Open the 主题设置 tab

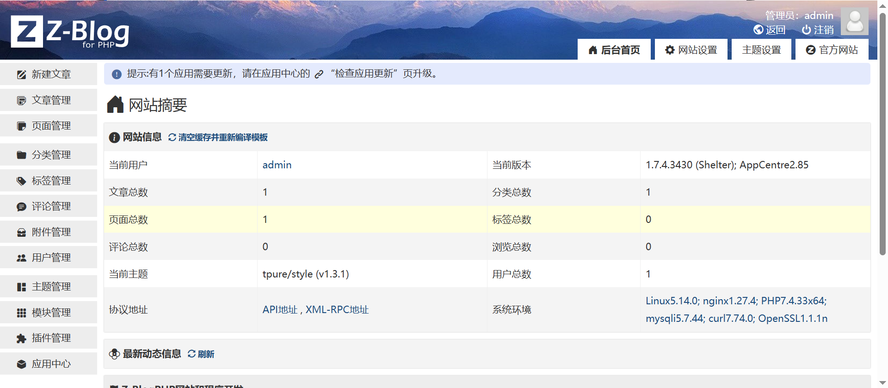point(761,49)
